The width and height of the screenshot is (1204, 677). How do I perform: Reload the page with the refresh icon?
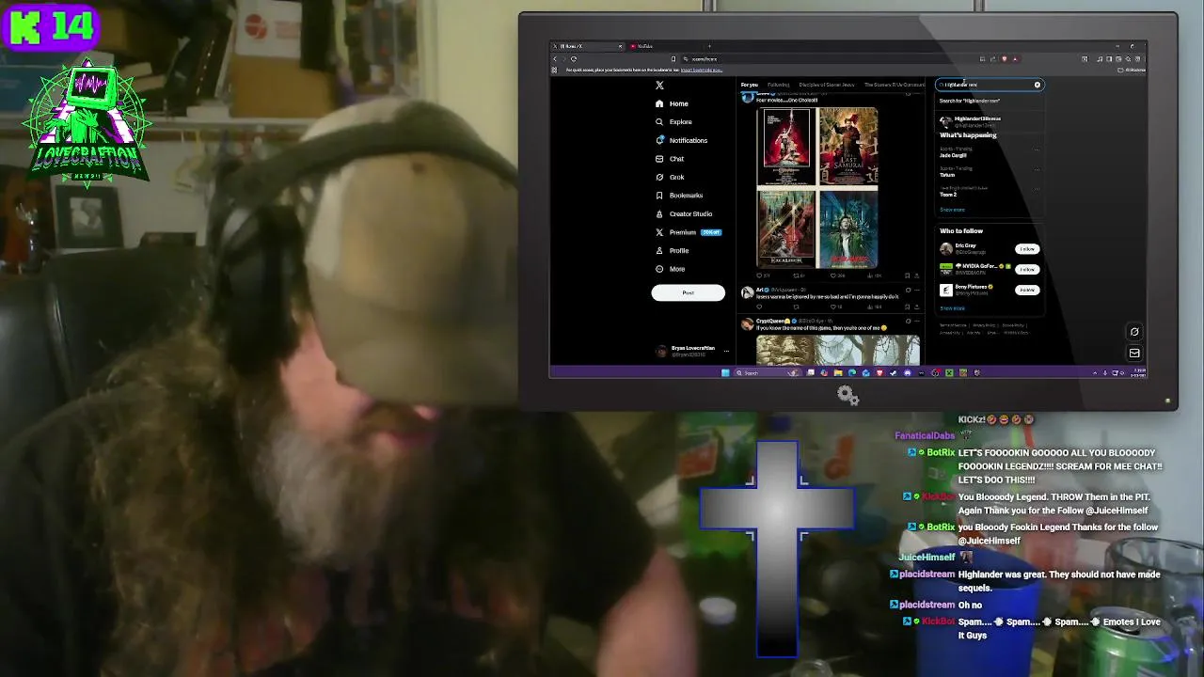pos(574,59)
